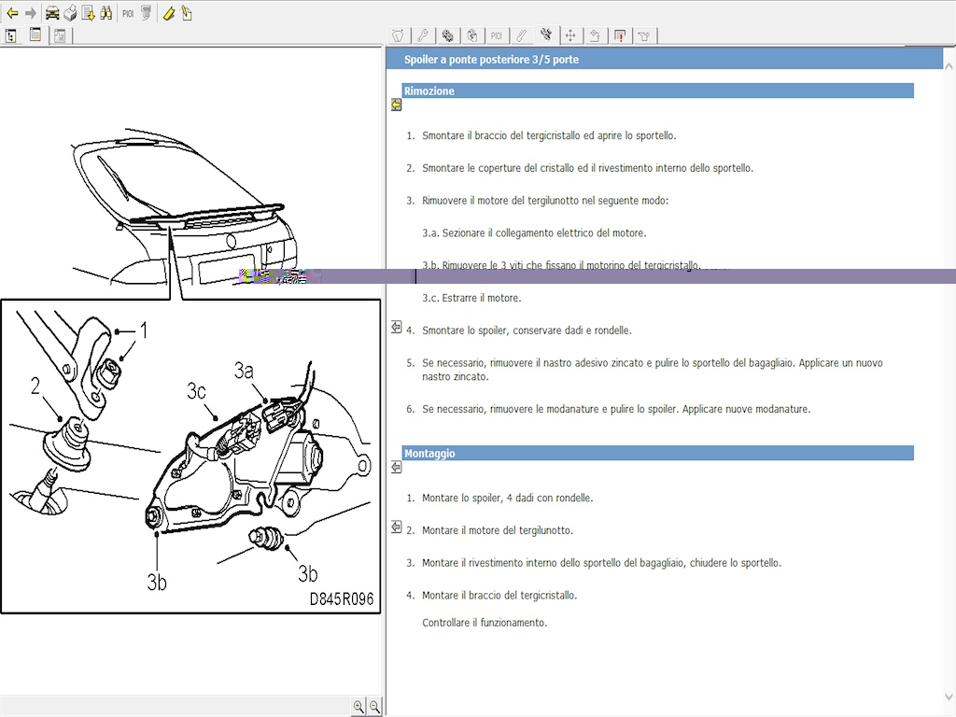Switch to the tree structure view tab
Viewport: 956px width, 717px height.
click(x=11, y=36)
